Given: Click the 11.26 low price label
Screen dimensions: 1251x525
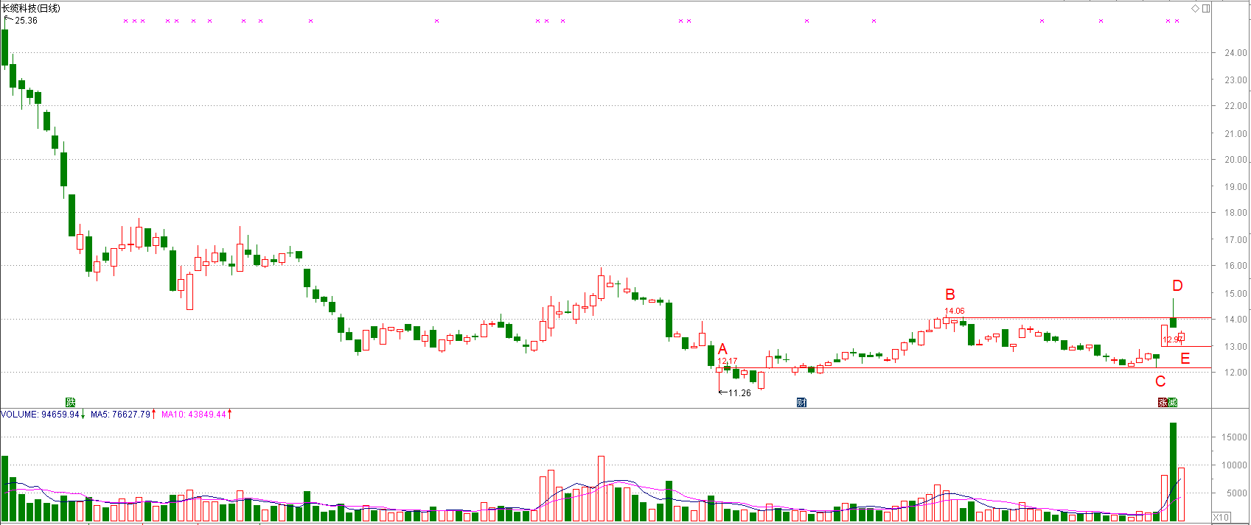Looking at the screenshot, I should point(739,393).
